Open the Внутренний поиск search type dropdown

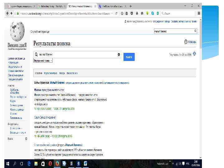pos(43,61)
